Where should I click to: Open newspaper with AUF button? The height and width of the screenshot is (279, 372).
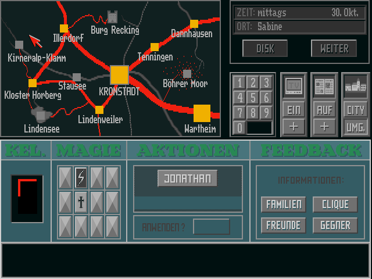pyautogui.click(x=324, y=109)
